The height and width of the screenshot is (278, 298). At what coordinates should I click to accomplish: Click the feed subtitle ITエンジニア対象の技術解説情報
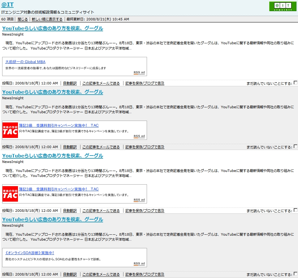pos(48,12)
